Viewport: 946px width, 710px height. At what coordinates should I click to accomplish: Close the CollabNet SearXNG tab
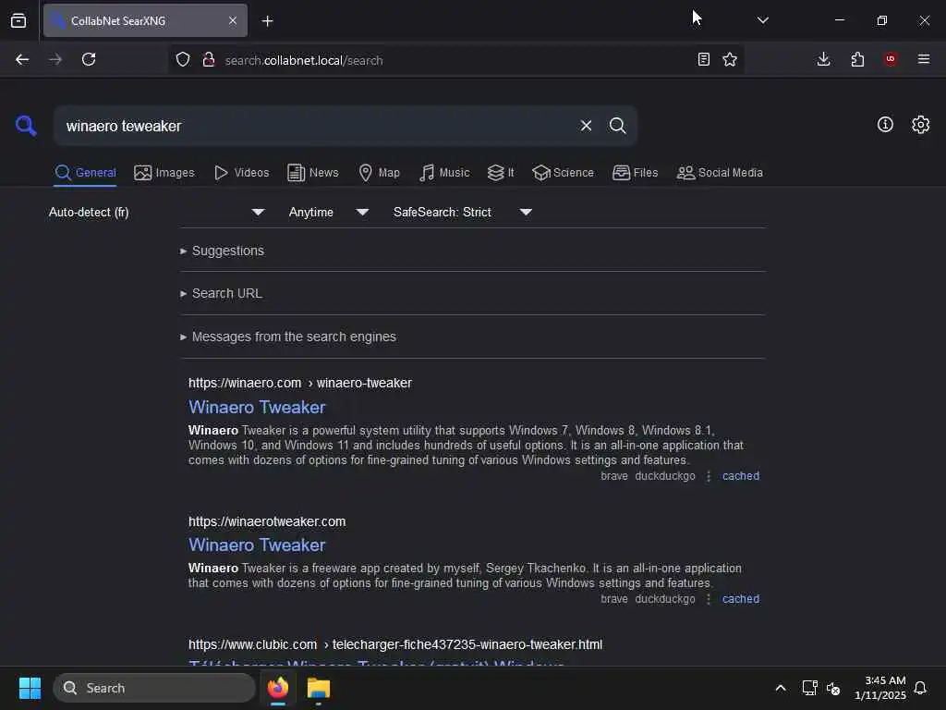click(233, 20)
